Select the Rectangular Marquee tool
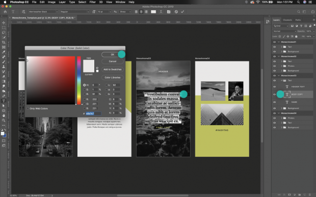Viewport: 316px width, 197px height. click(x=4, y=27)
